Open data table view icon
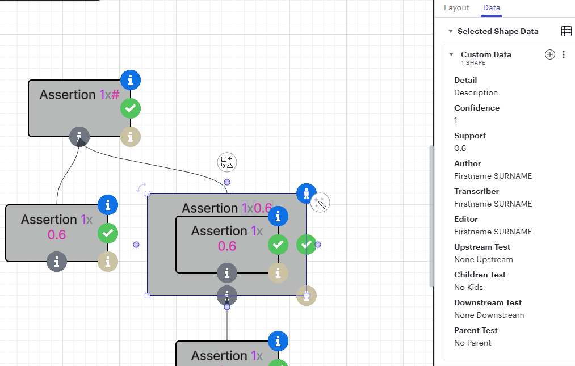Image resolution: width=575 pixels, height=366 pixels. [x=566, y=31]
